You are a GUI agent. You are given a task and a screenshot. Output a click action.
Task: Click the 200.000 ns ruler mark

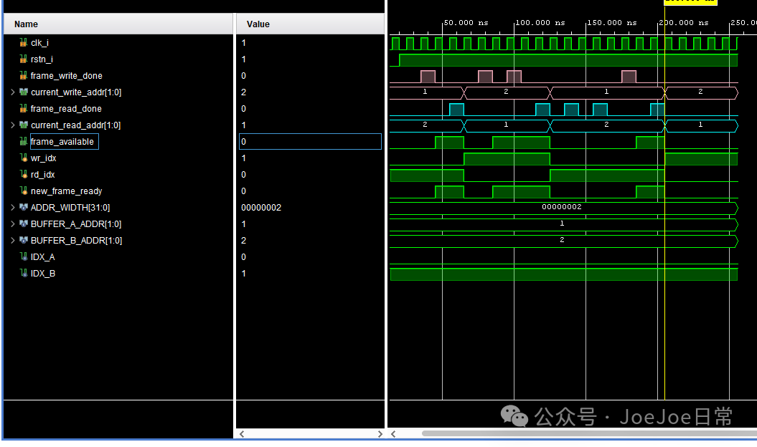click(x=684, y=23)
